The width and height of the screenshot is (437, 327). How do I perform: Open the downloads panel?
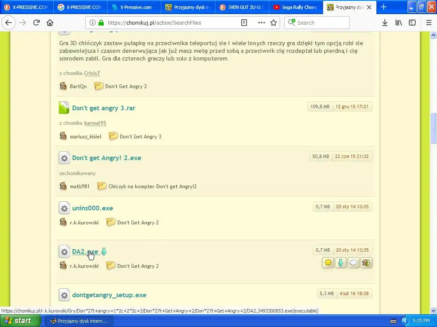385,23
